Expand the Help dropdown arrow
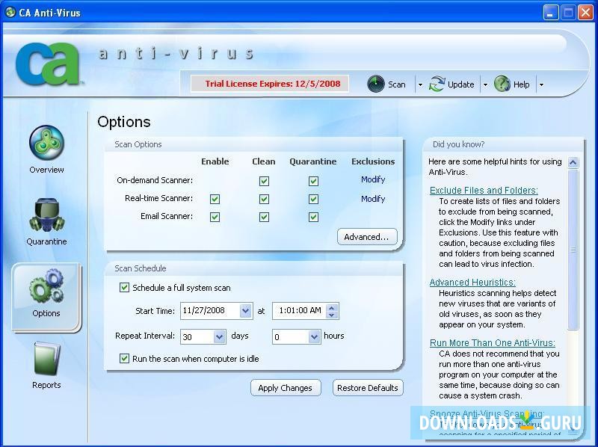The height and width of the screenshot is (447, 598). pos(541,84)
